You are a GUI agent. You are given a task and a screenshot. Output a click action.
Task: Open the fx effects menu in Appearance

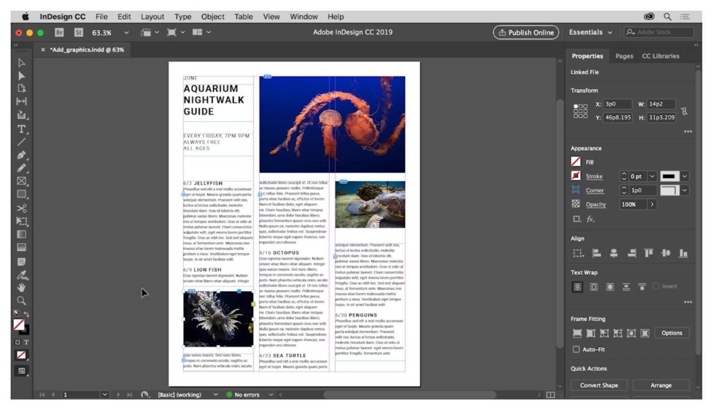(591, 219)
